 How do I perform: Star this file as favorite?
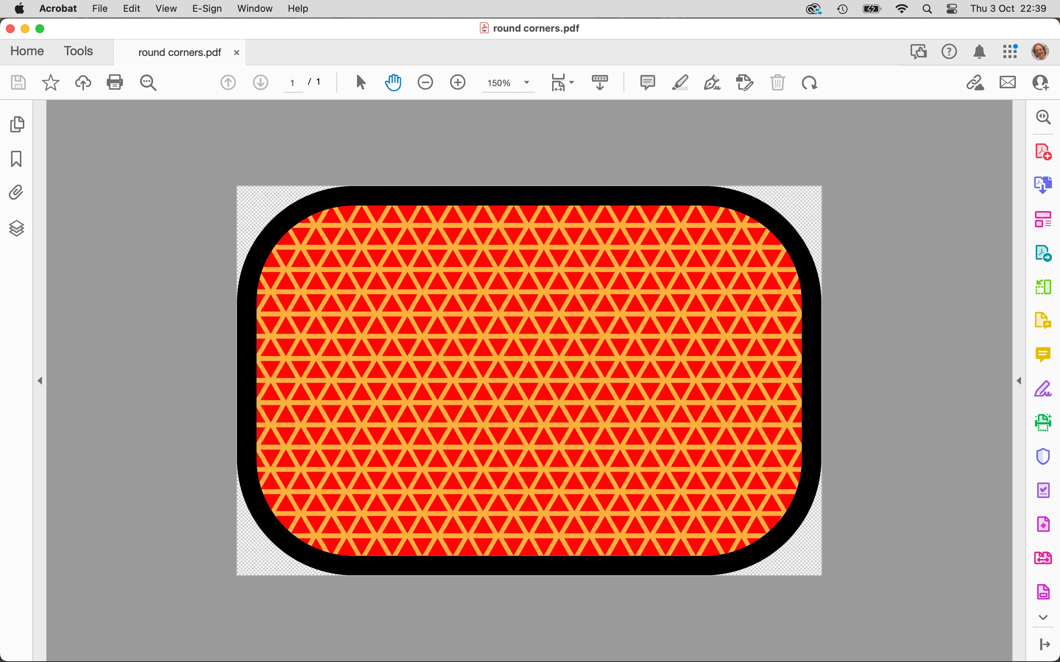click(50, 82)
